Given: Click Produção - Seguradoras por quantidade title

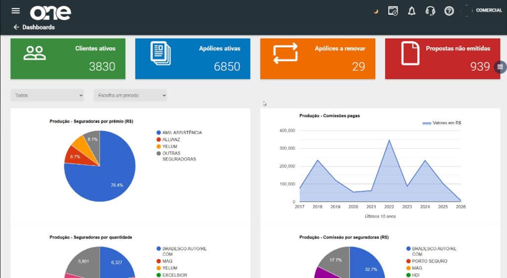Looking at the screenshot, I should [91, 237].
